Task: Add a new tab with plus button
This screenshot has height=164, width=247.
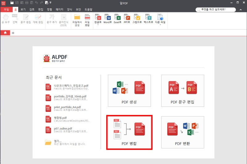Action: 13,33
